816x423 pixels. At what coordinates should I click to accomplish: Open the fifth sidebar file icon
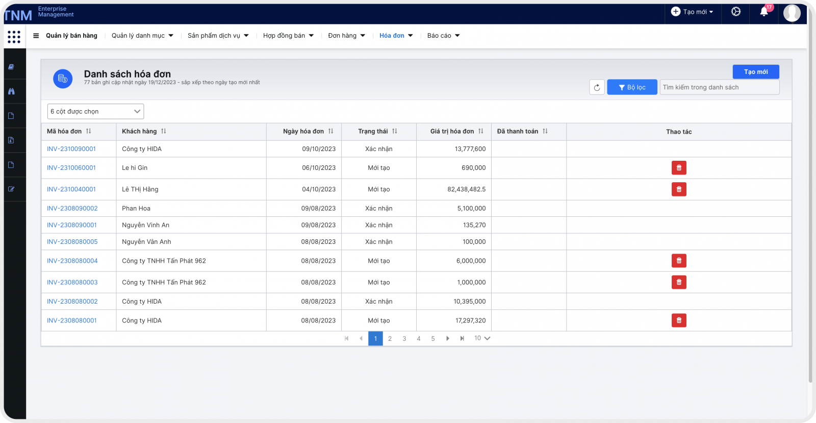coord(11,165)
